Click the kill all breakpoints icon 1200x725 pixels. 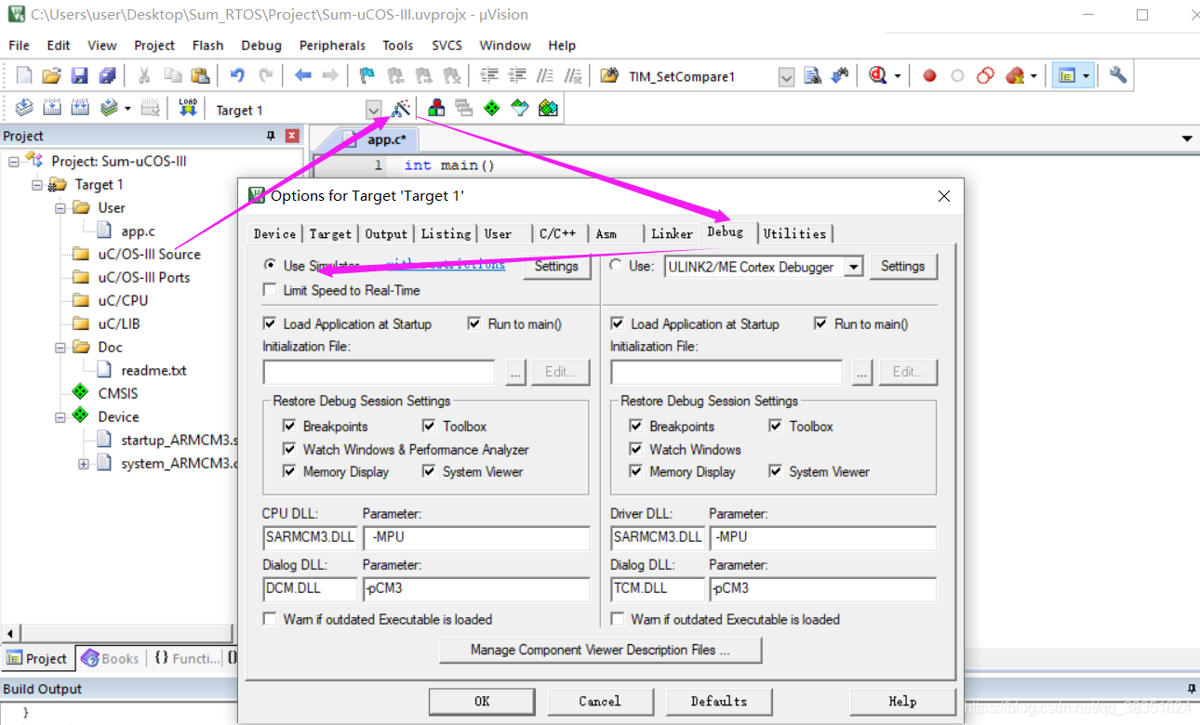coord(1015,76)
